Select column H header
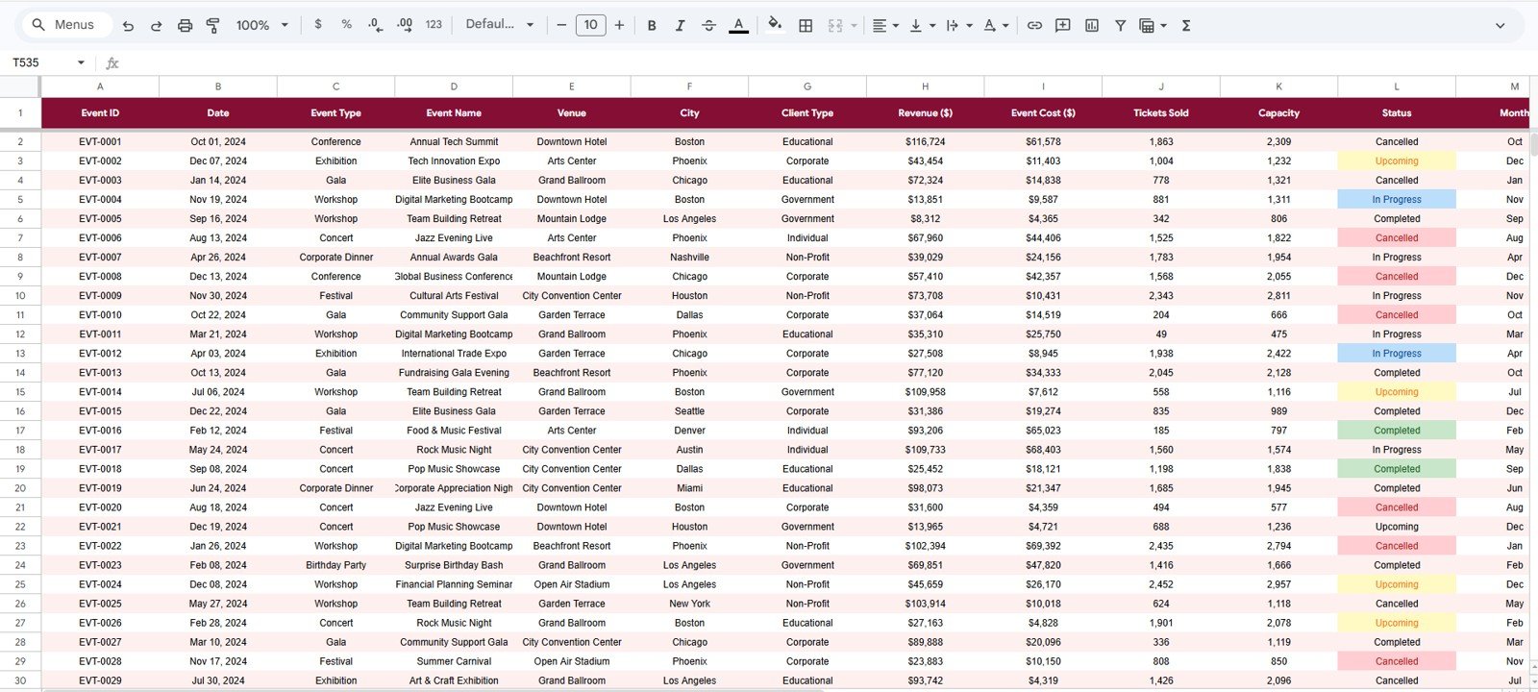1538x692 pixels. click(x=925, y=86)
